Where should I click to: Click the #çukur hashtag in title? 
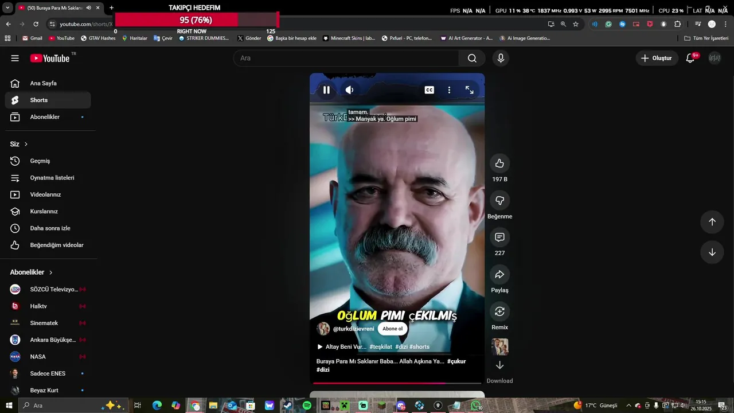[456, 361]
